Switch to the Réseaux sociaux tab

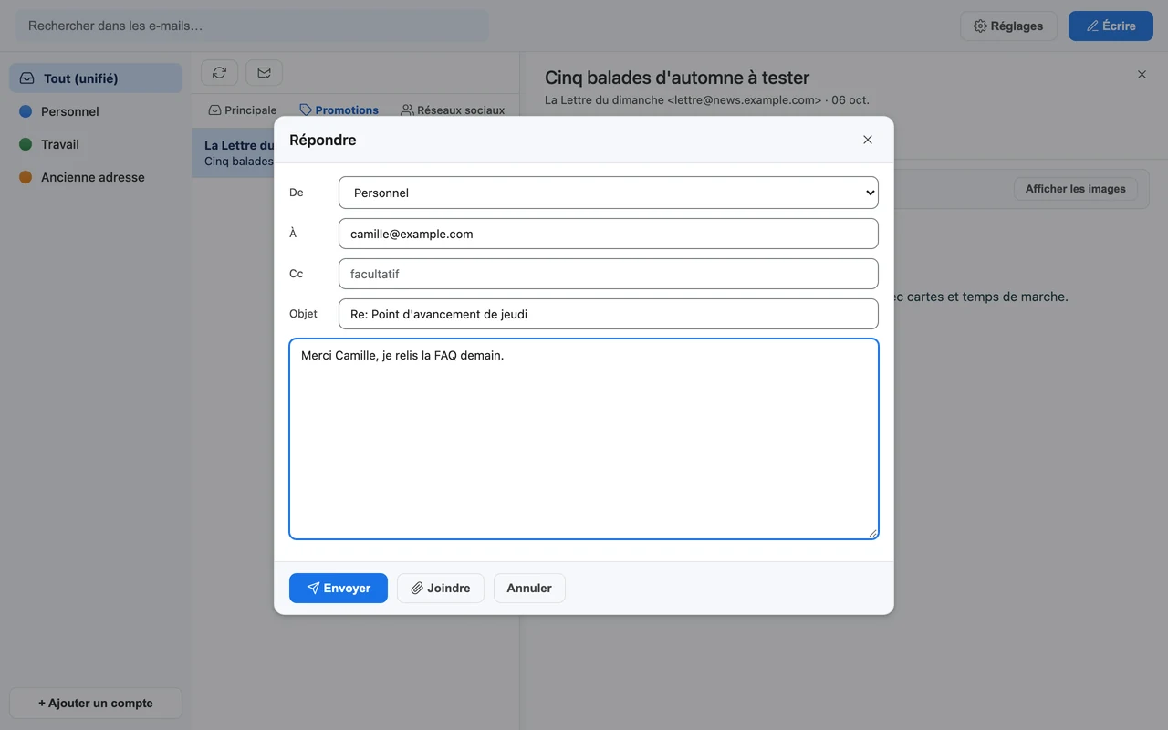point(453,110)
